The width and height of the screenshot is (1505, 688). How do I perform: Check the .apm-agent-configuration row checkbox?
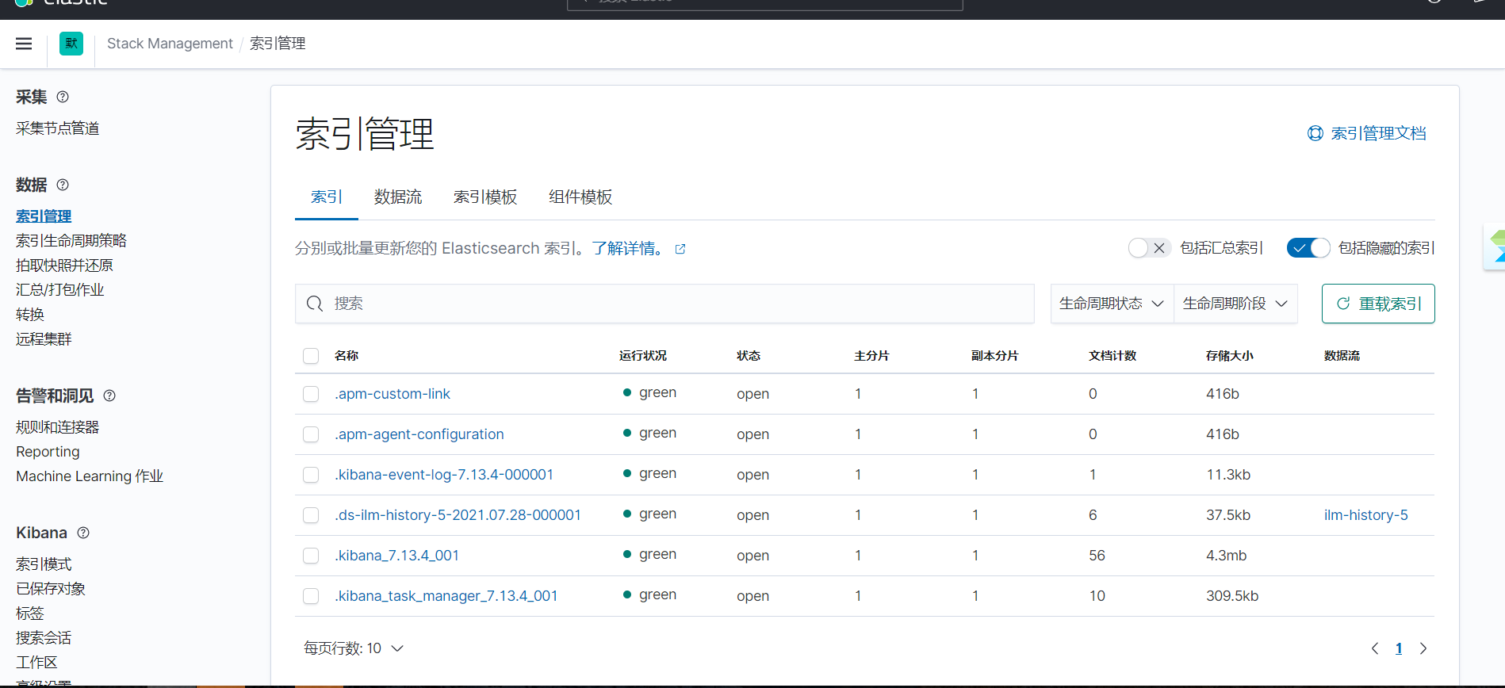(311, 434)
